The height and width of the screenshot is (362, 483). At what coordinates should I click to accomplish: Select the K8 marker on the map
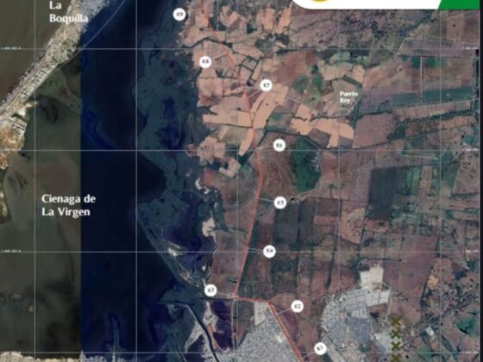205,62
